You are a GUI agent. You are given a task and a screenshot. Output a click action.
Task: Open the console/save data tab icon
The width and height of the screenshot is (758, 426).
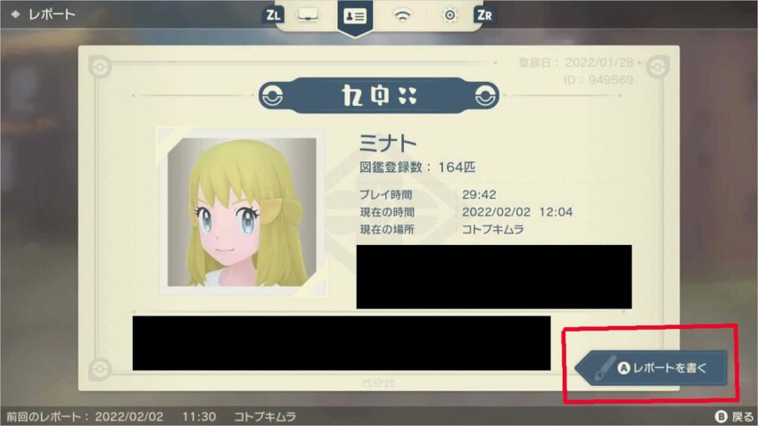tap(308, 16)
